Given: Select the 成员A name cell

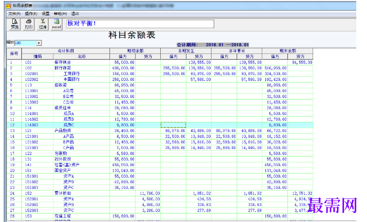Looking at the screenshot, I should [82, 113].
